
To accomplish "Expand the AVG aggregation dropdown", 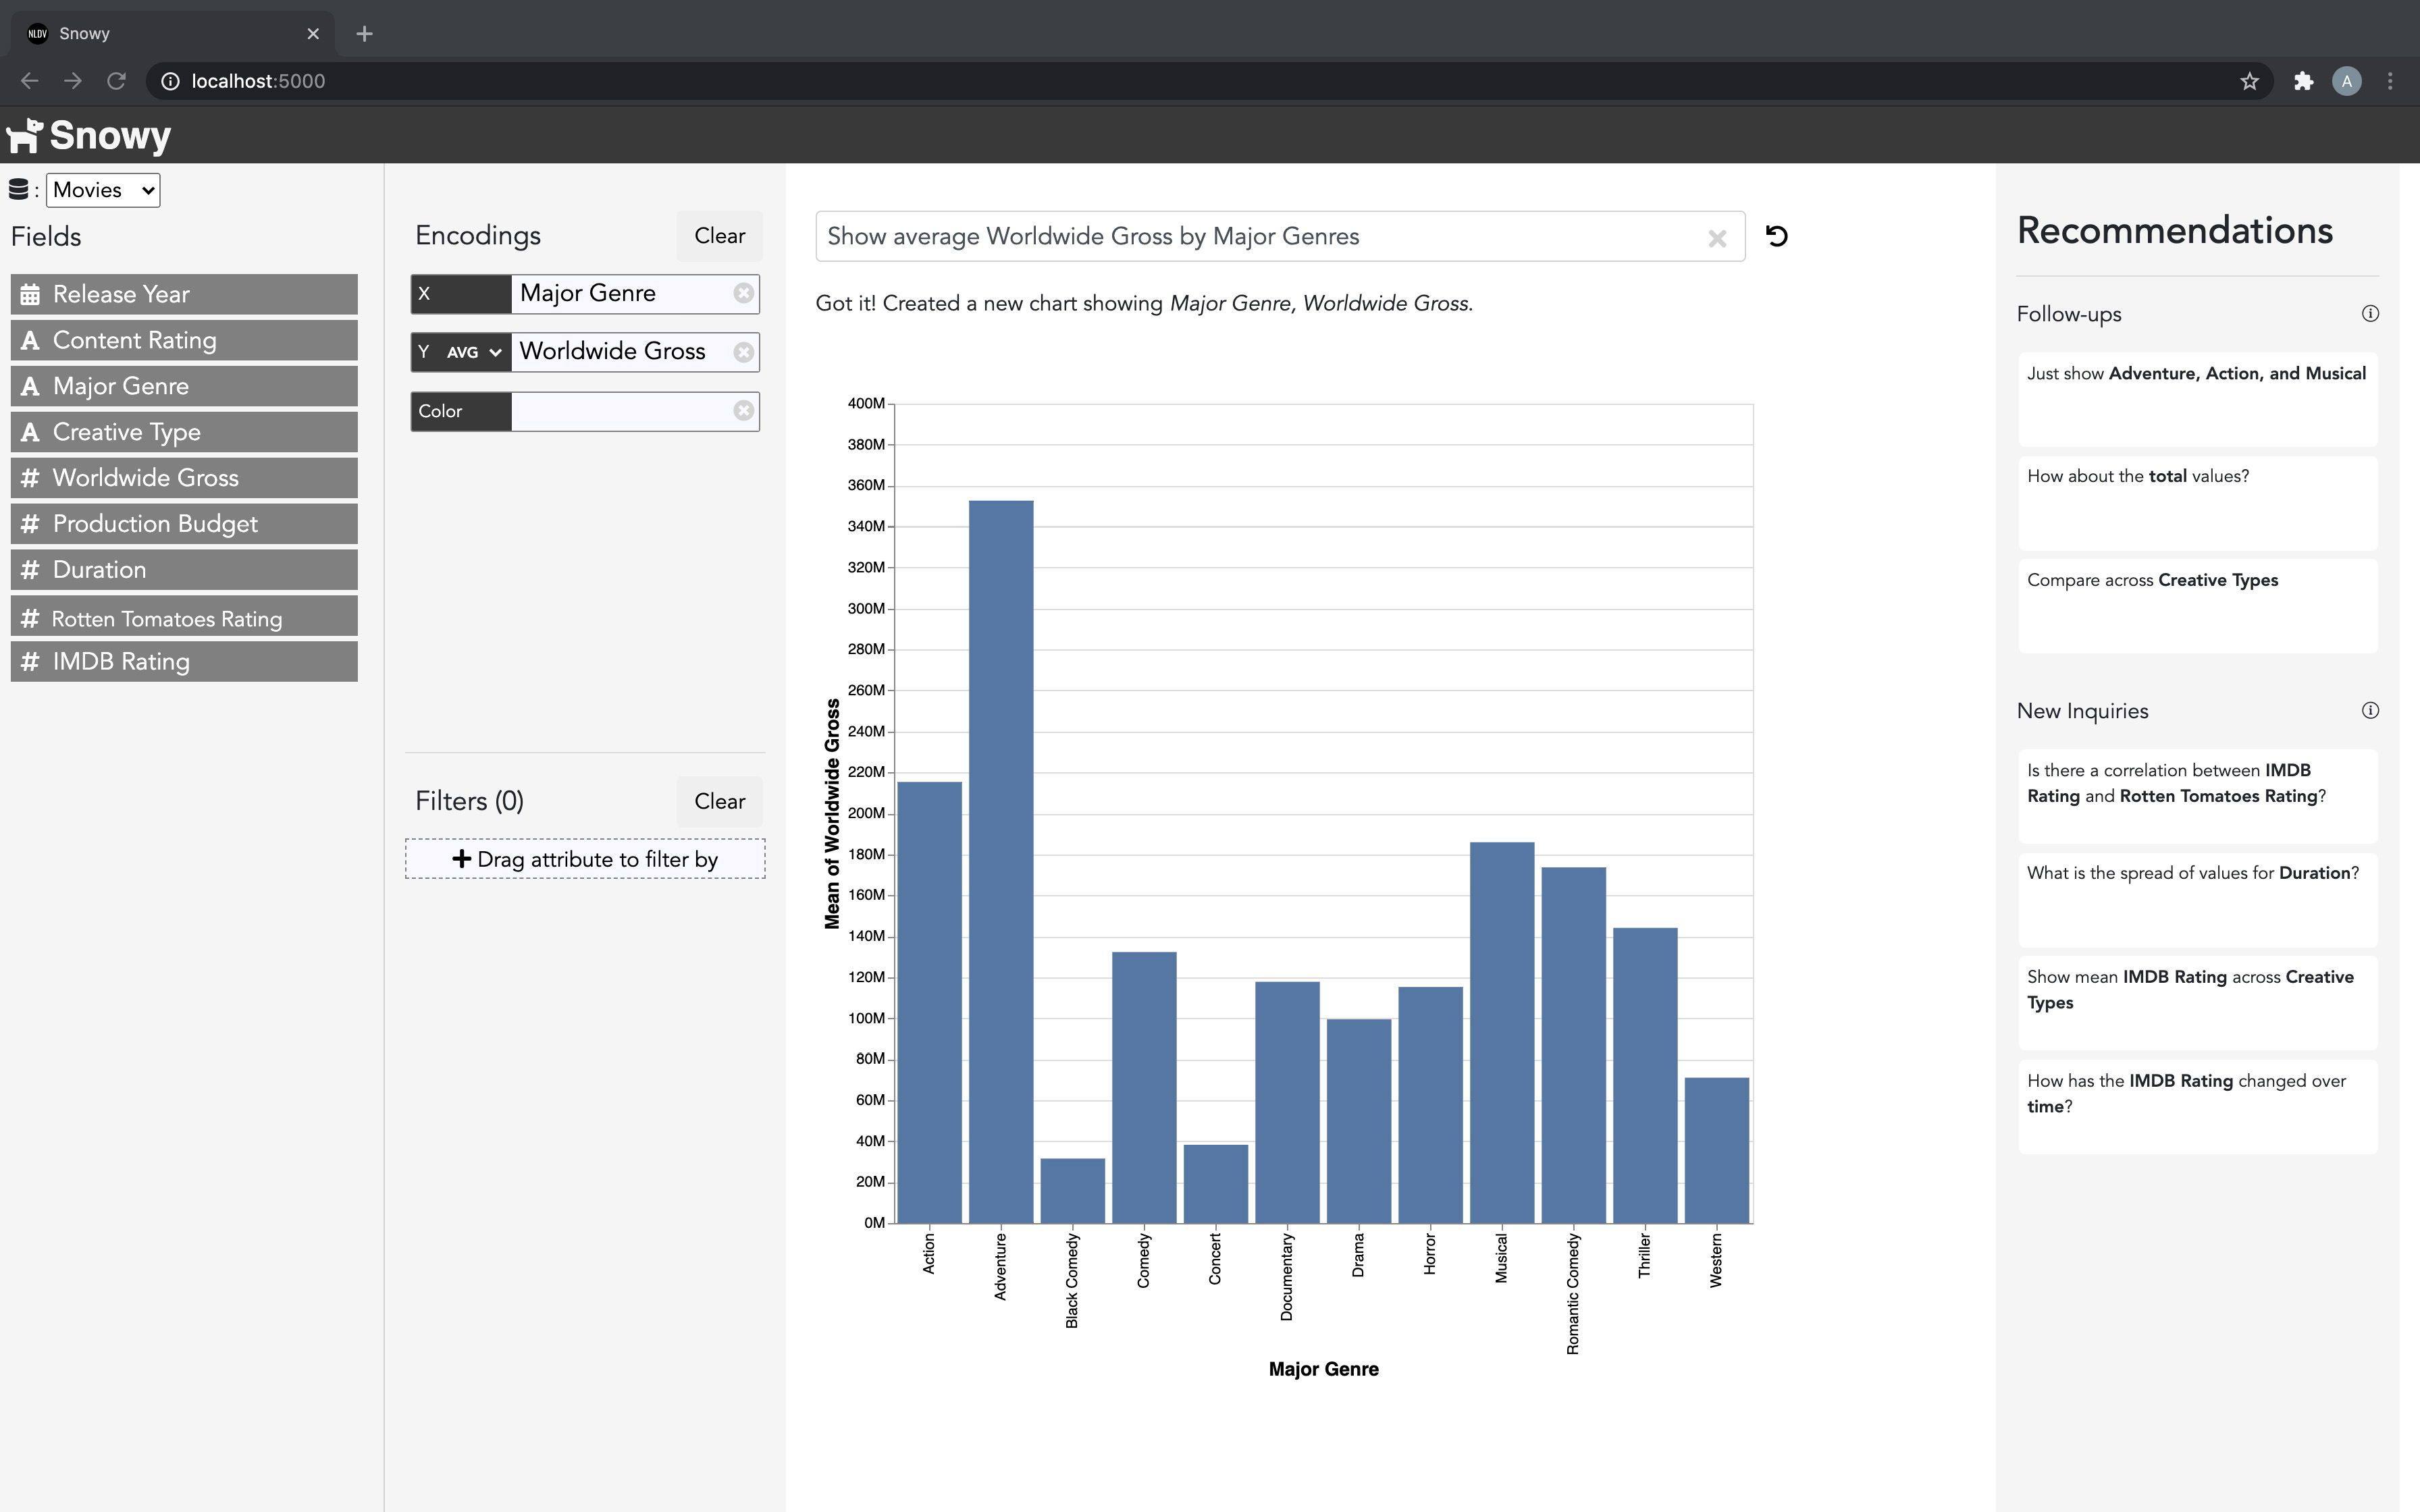I will pyautogui.click(x=473, y=352).
